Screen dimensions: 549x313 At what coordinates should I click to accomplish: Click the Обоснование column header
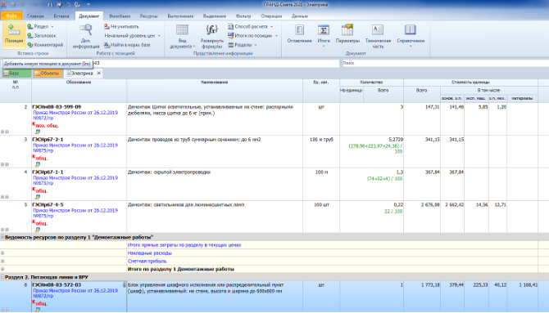coord(79,83)
